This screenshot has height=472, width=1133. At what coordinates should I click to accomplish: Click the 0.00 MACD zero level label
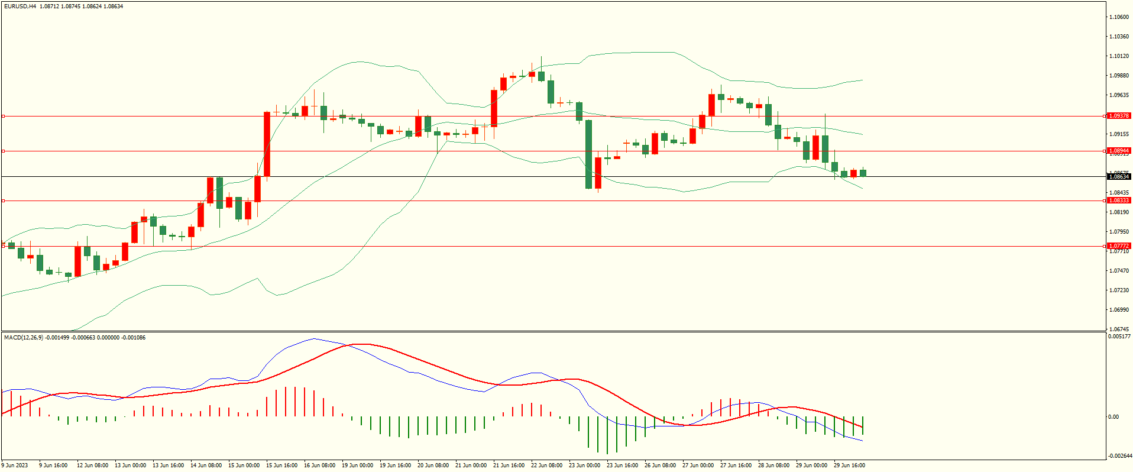1113,417
